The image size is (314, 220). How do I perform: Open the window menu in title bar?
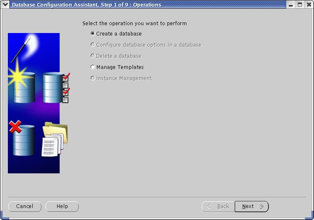tap(5, 5)
